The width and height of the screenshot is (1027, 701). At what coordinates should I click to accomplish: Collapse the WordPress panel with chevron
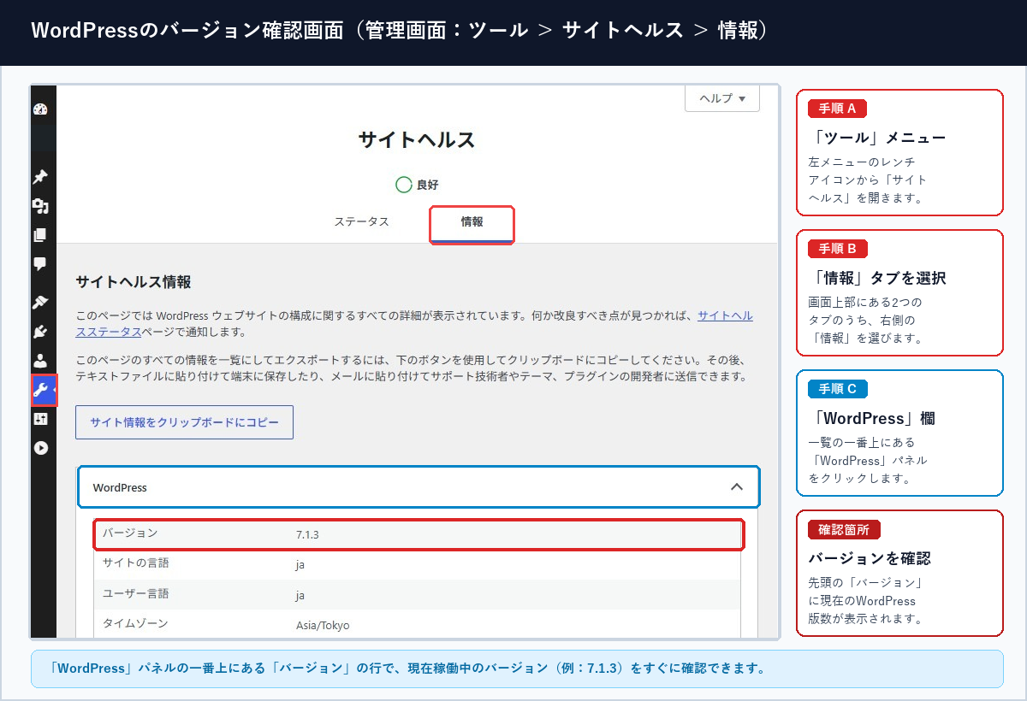pos(736,486)
